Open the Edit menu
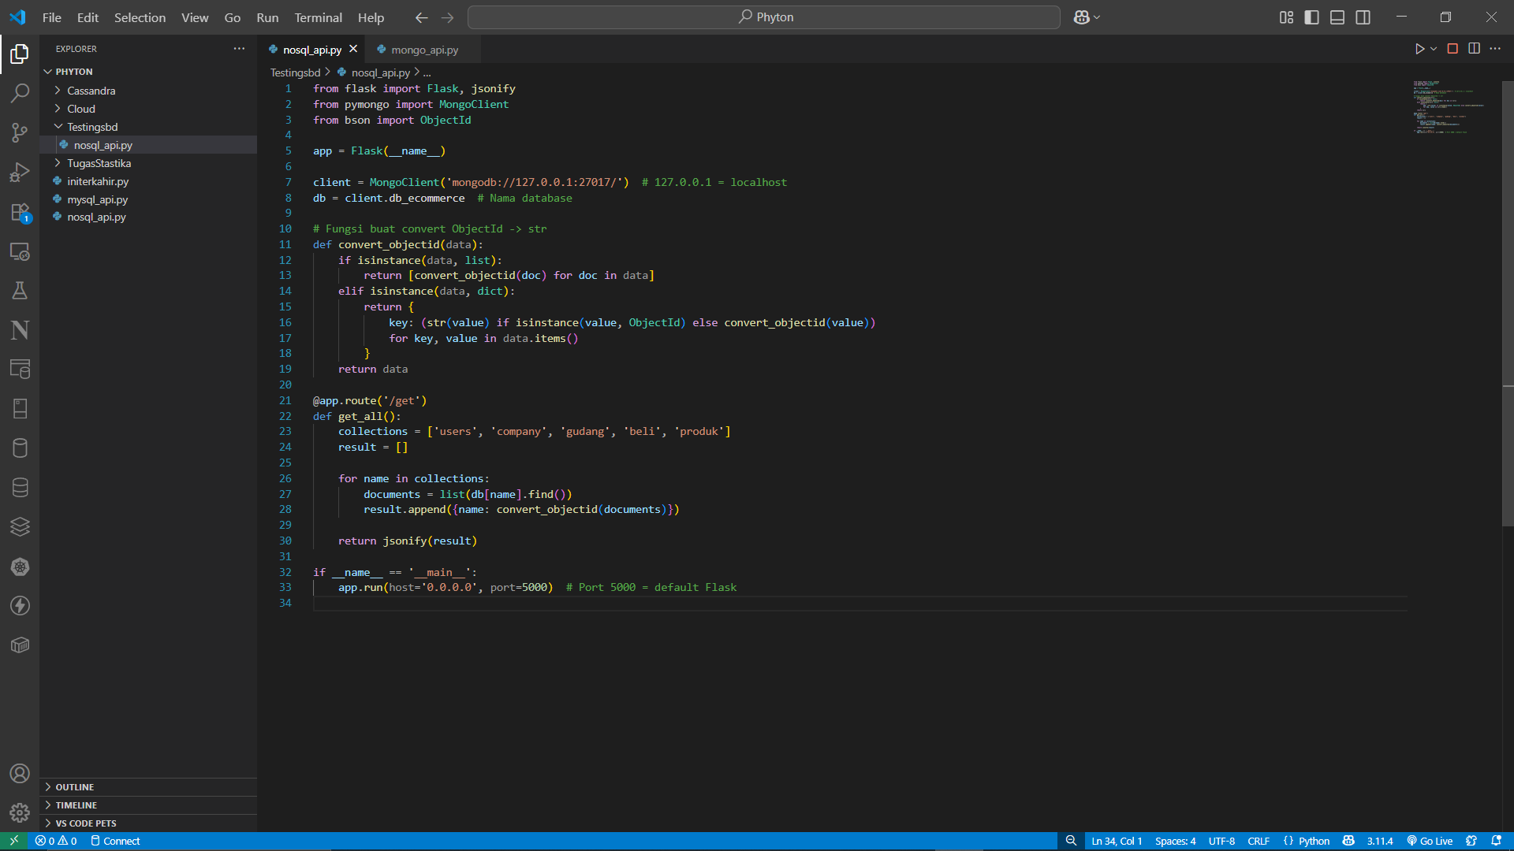The width and height of the screenshot is (1514, 851). click(88, 17)
